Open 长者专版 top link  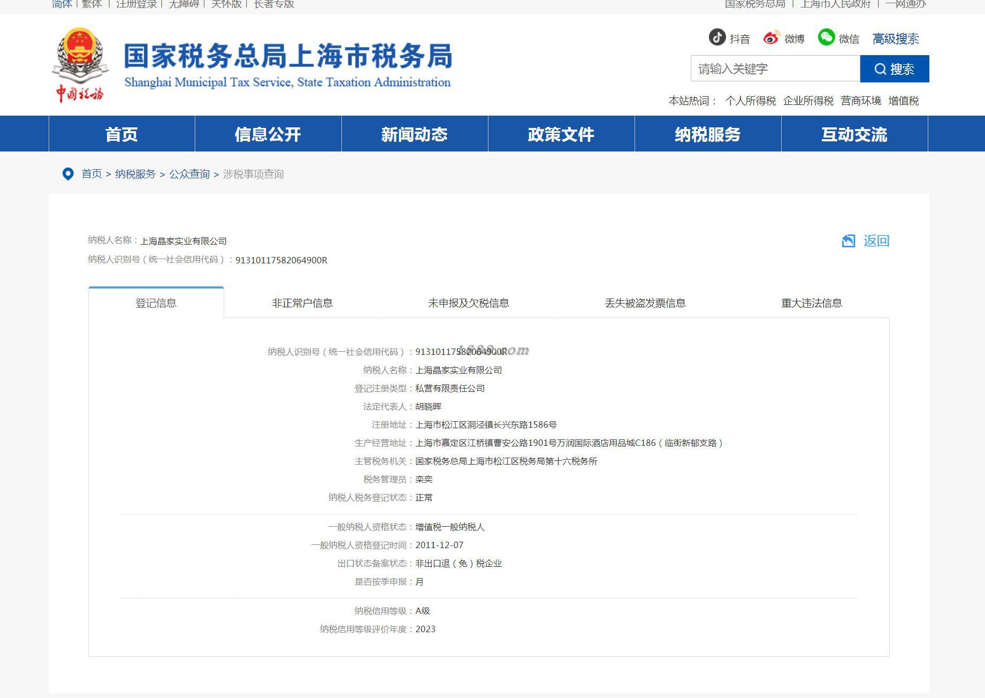point(274,4)
